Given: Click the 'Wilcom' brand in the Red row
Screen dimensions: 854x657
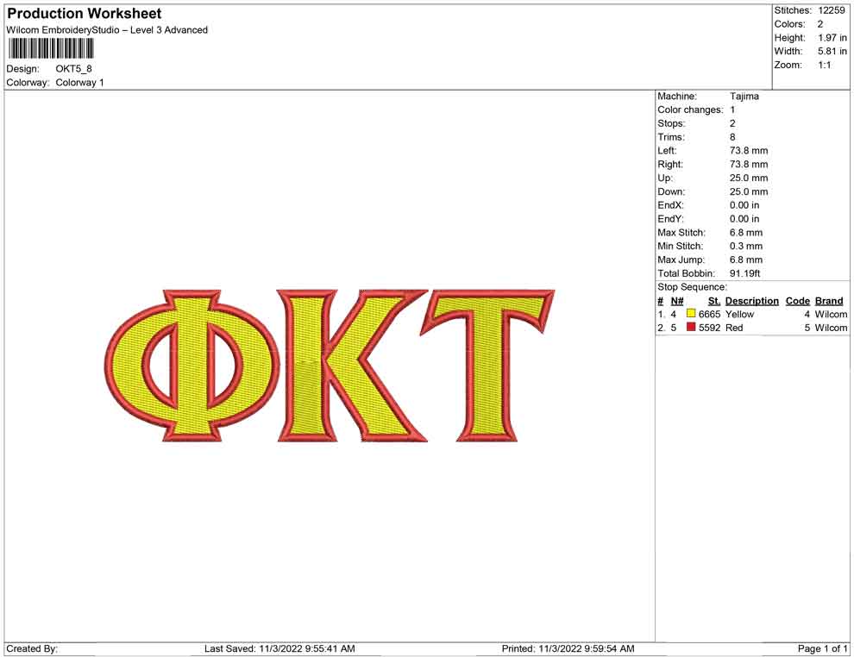Looking at the screenshot, I should 831,328.
